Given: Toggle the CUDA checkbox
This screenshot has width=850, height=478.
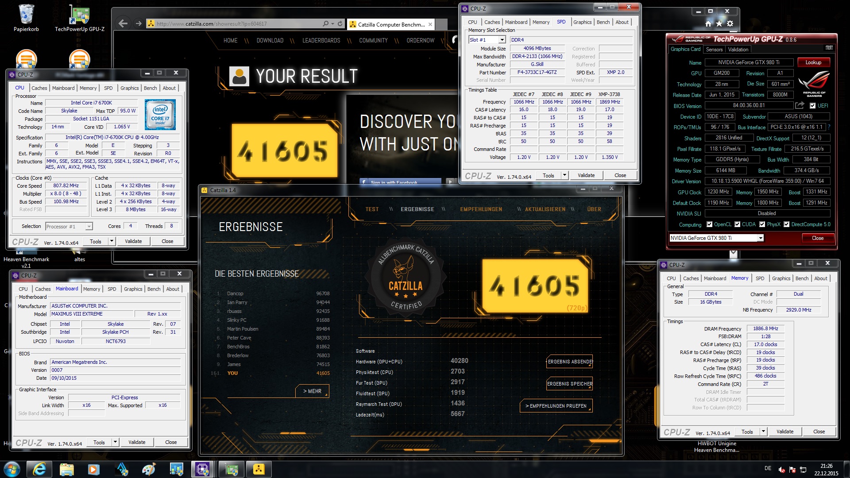Looking at the screenshot, I should [738, 224].
